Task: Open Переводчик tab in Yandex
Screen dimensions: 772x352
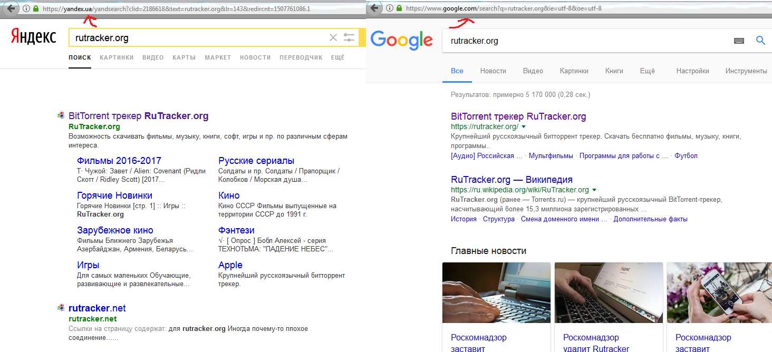Action: coord(301,57)
